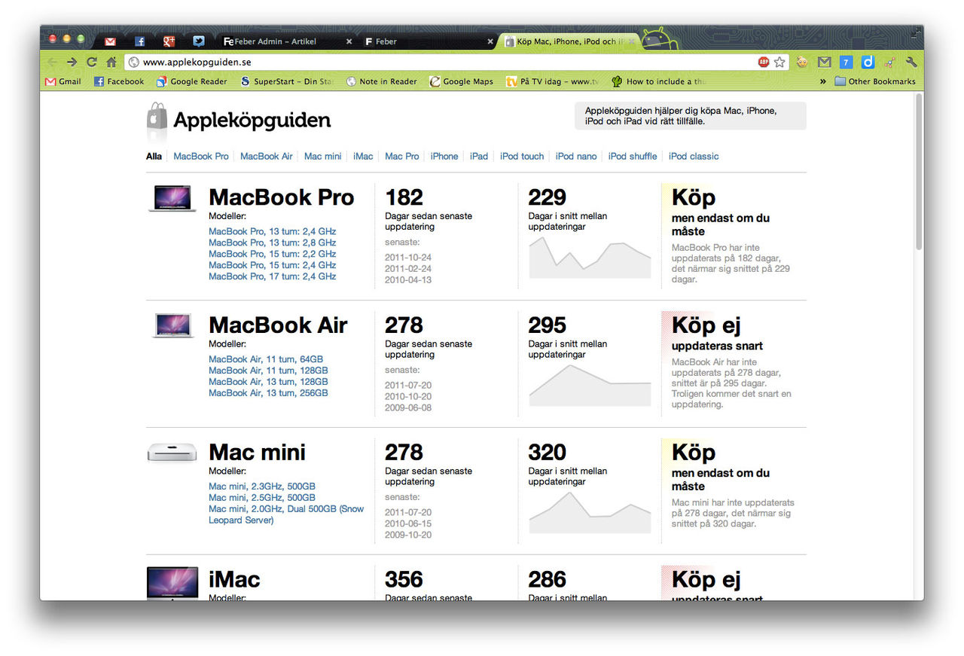Open Mac mini, 2.3GHz, 500GB
The width and height of the screenshot is (964, 656).
[262, 487]
